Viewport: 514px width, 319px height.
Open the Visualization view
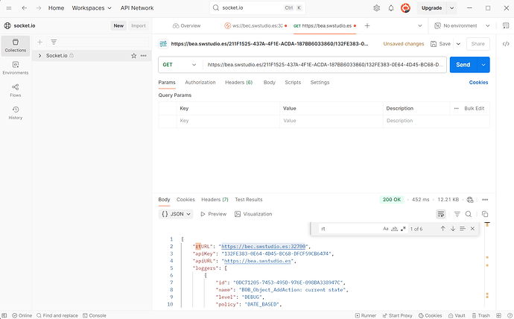(x=253, y=214)
